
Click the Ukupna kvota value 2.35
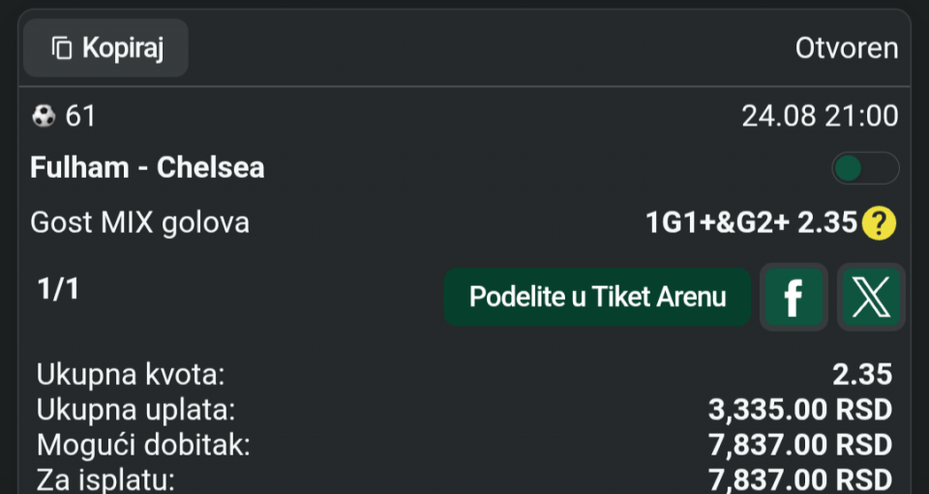point(862,374)
